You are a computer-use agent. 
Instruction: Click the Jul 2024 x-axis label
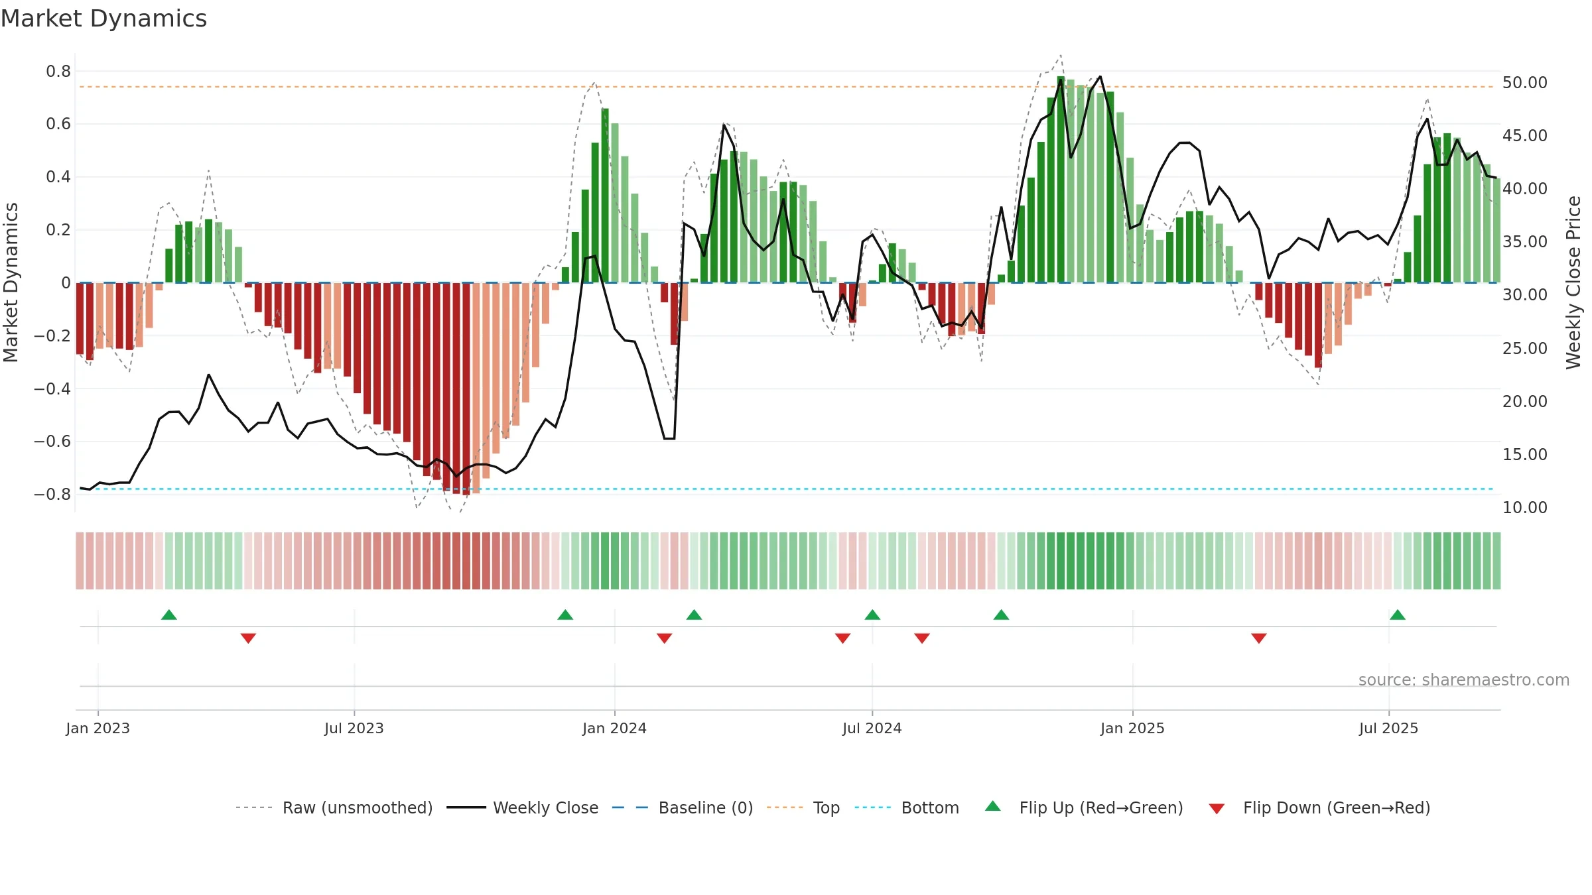coord(872,728)
